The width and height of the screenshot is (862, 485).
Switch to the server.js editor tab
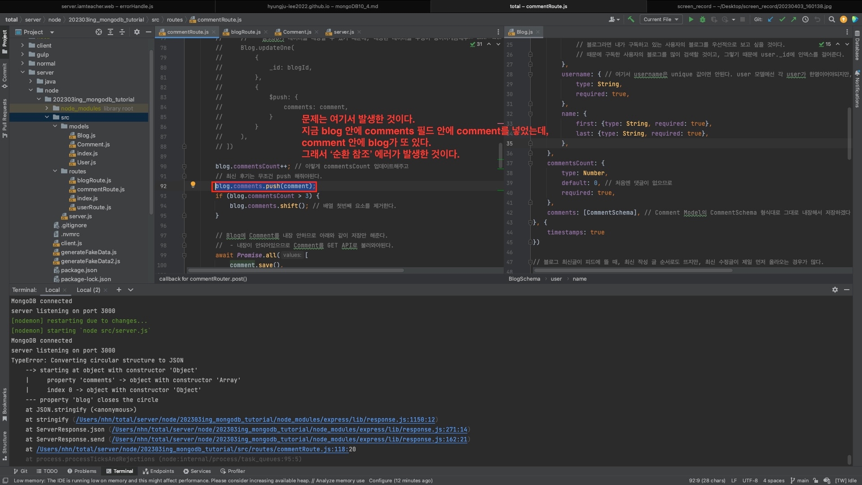(x=343, y=32)
